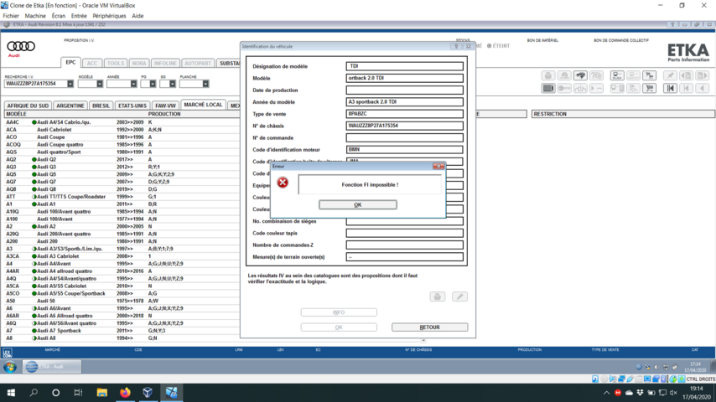716x402 pixels.
Task: Click the double shopping carts toolbar icon
Action: pos(649,75)
